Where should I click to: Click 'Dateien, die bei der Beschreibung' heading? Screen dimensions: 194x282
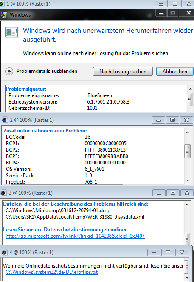(76, 204)
